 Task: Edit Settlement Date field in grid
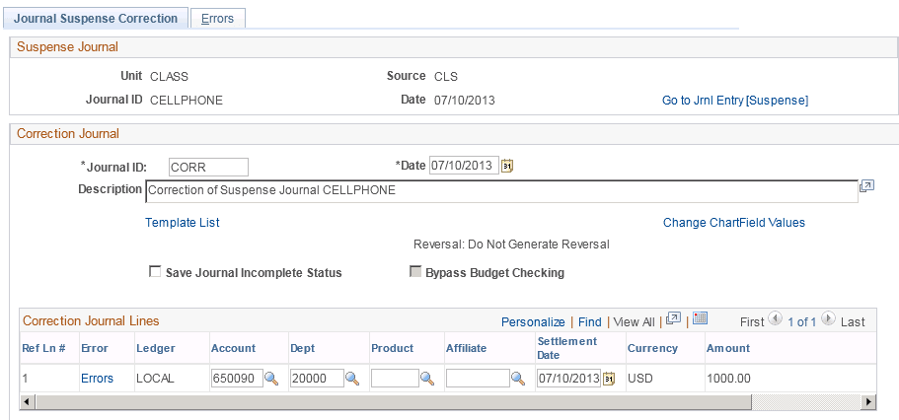568,379
